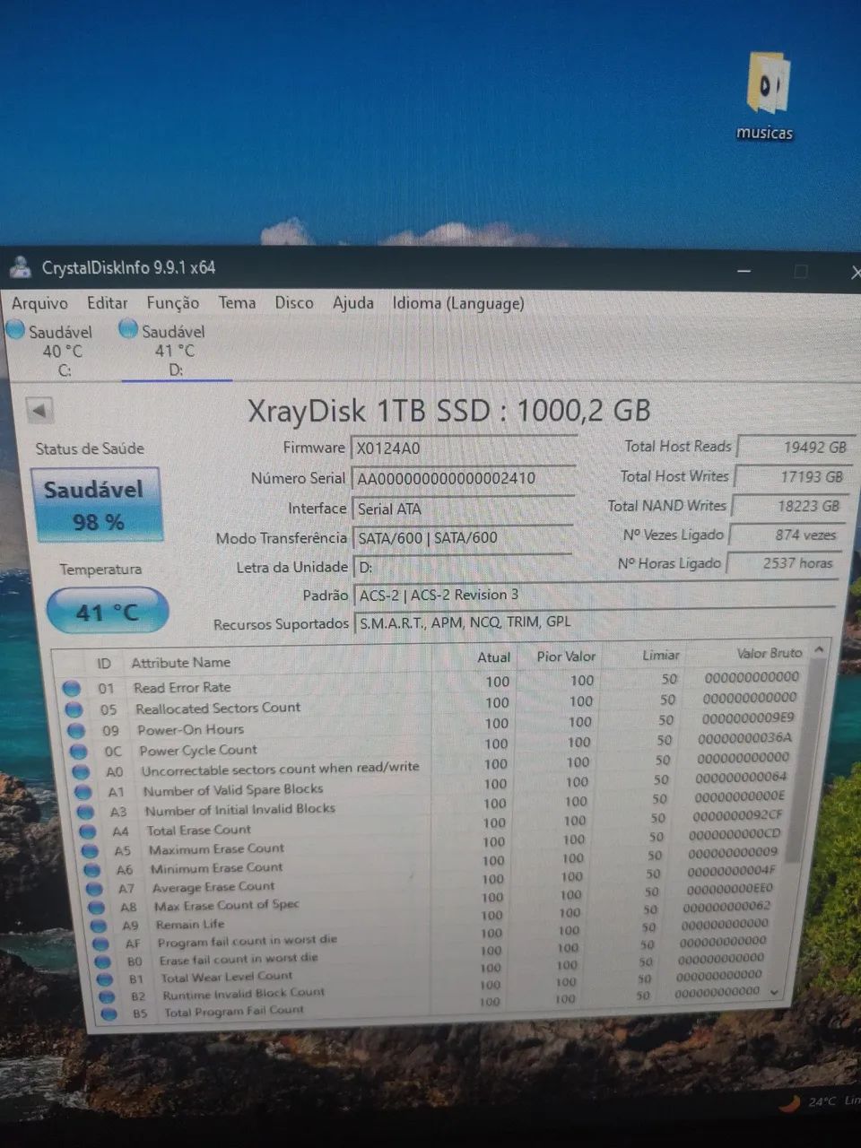Click status orb for Uncorrectable sectors count row
This screenshot has height=1148, width=861.
(82, 772)
